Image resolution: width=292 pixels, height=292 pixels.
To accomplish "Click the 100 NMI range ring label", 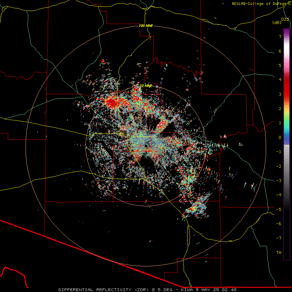I will point(146,26).
